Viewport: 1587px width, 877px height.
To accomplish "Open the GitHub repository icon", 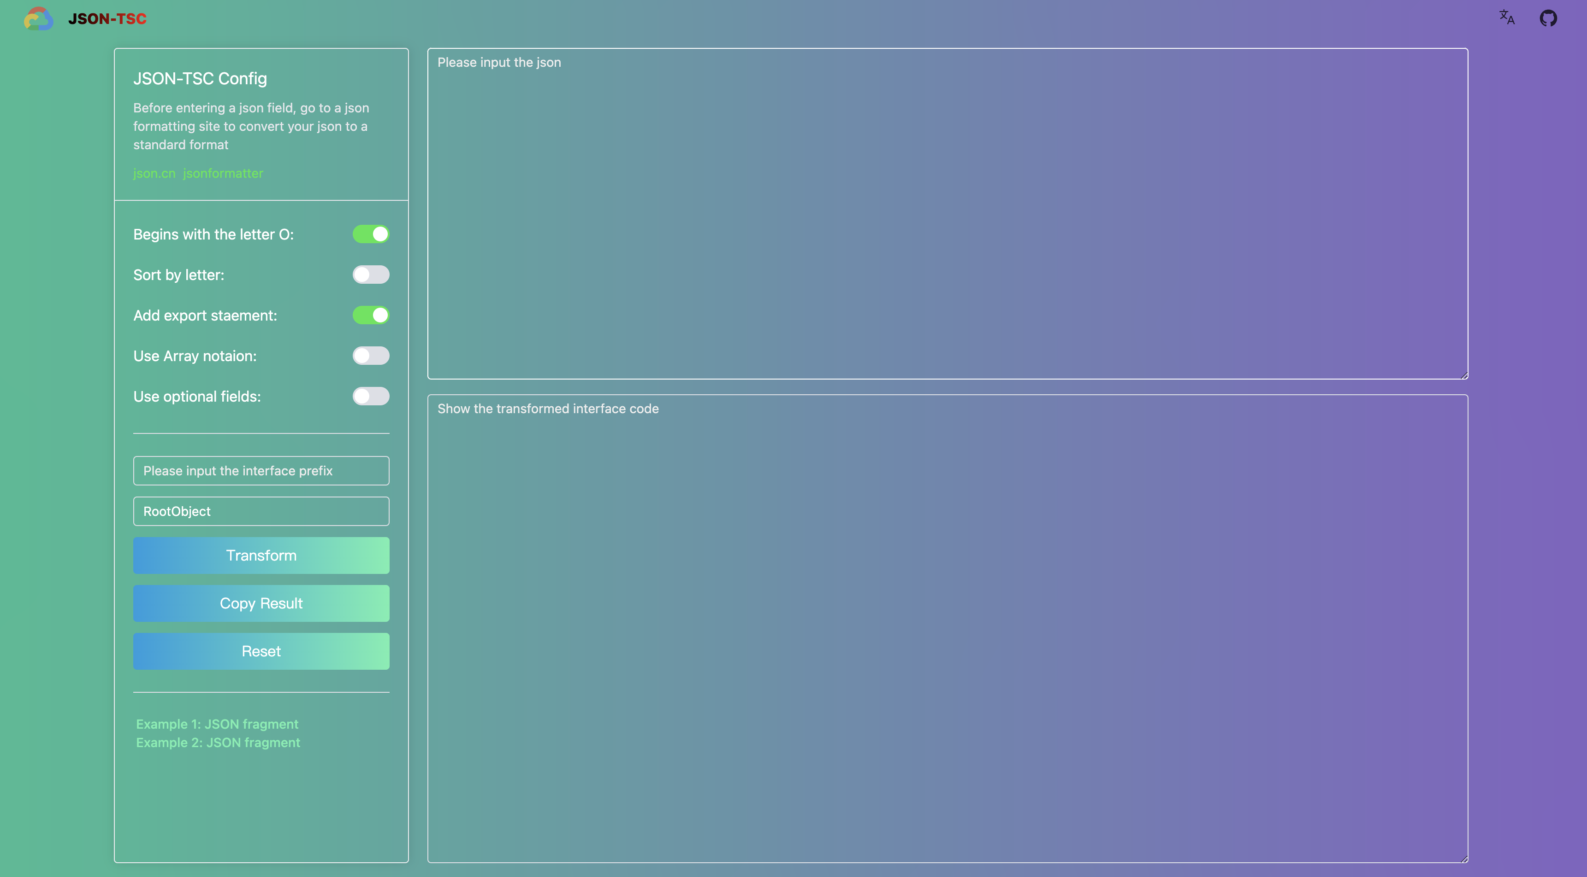I will click(1547, 18).
